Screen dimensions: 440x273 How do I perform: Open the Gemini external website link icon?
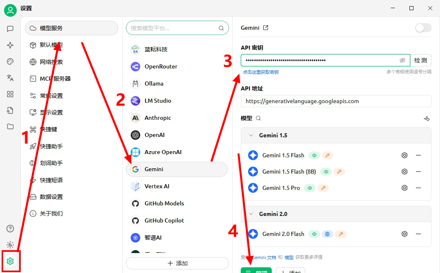(x=266, y=28)
